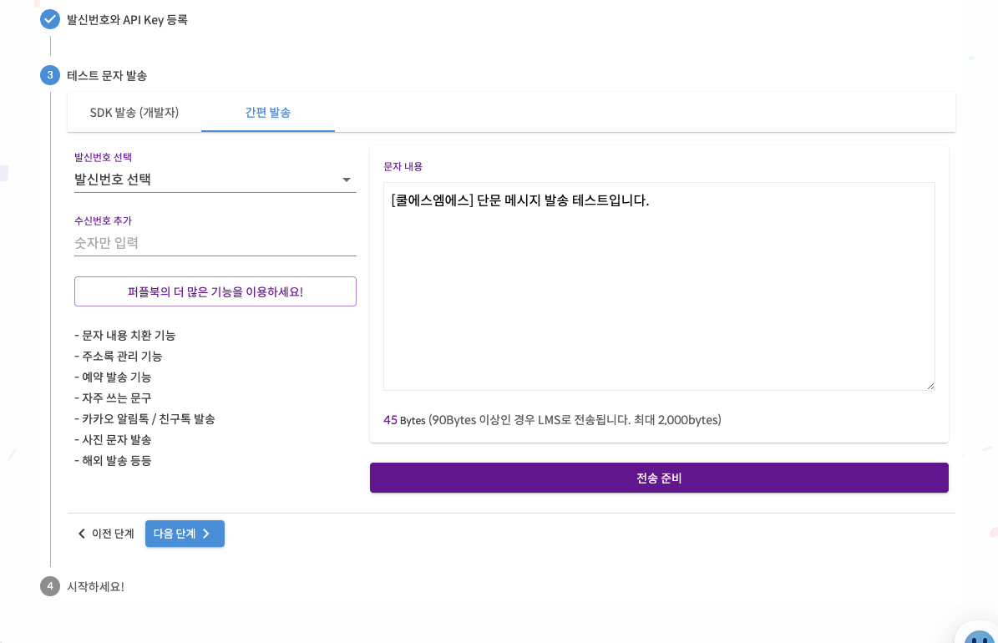Click the 시작하세요! step title

click(95, 586)
